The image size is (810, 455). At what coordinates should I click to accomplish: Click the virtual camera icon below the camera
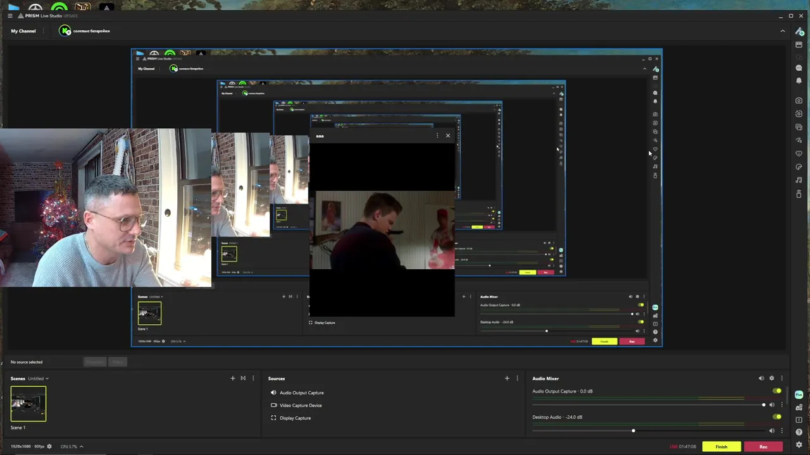click(799, 114)
